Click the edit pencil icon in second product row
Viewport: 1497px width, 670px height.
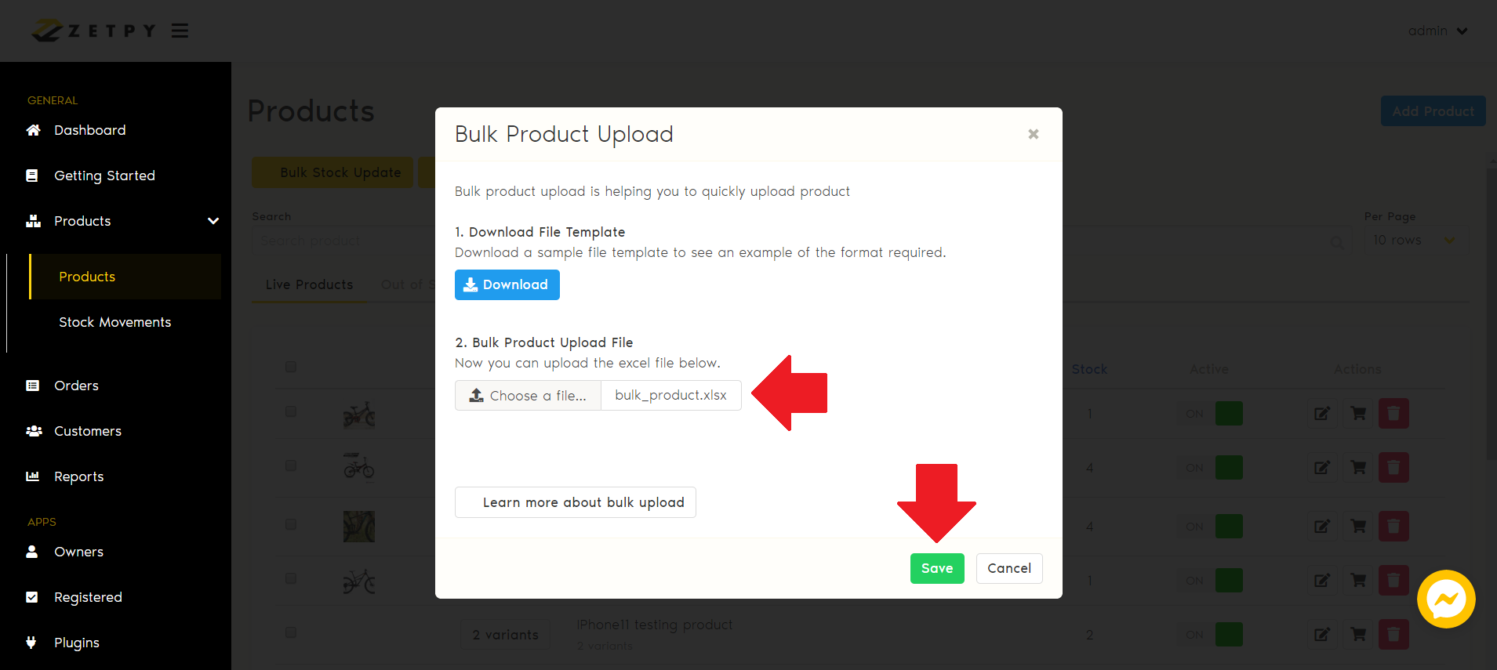pyautogui.click(x=1322, y=468)
